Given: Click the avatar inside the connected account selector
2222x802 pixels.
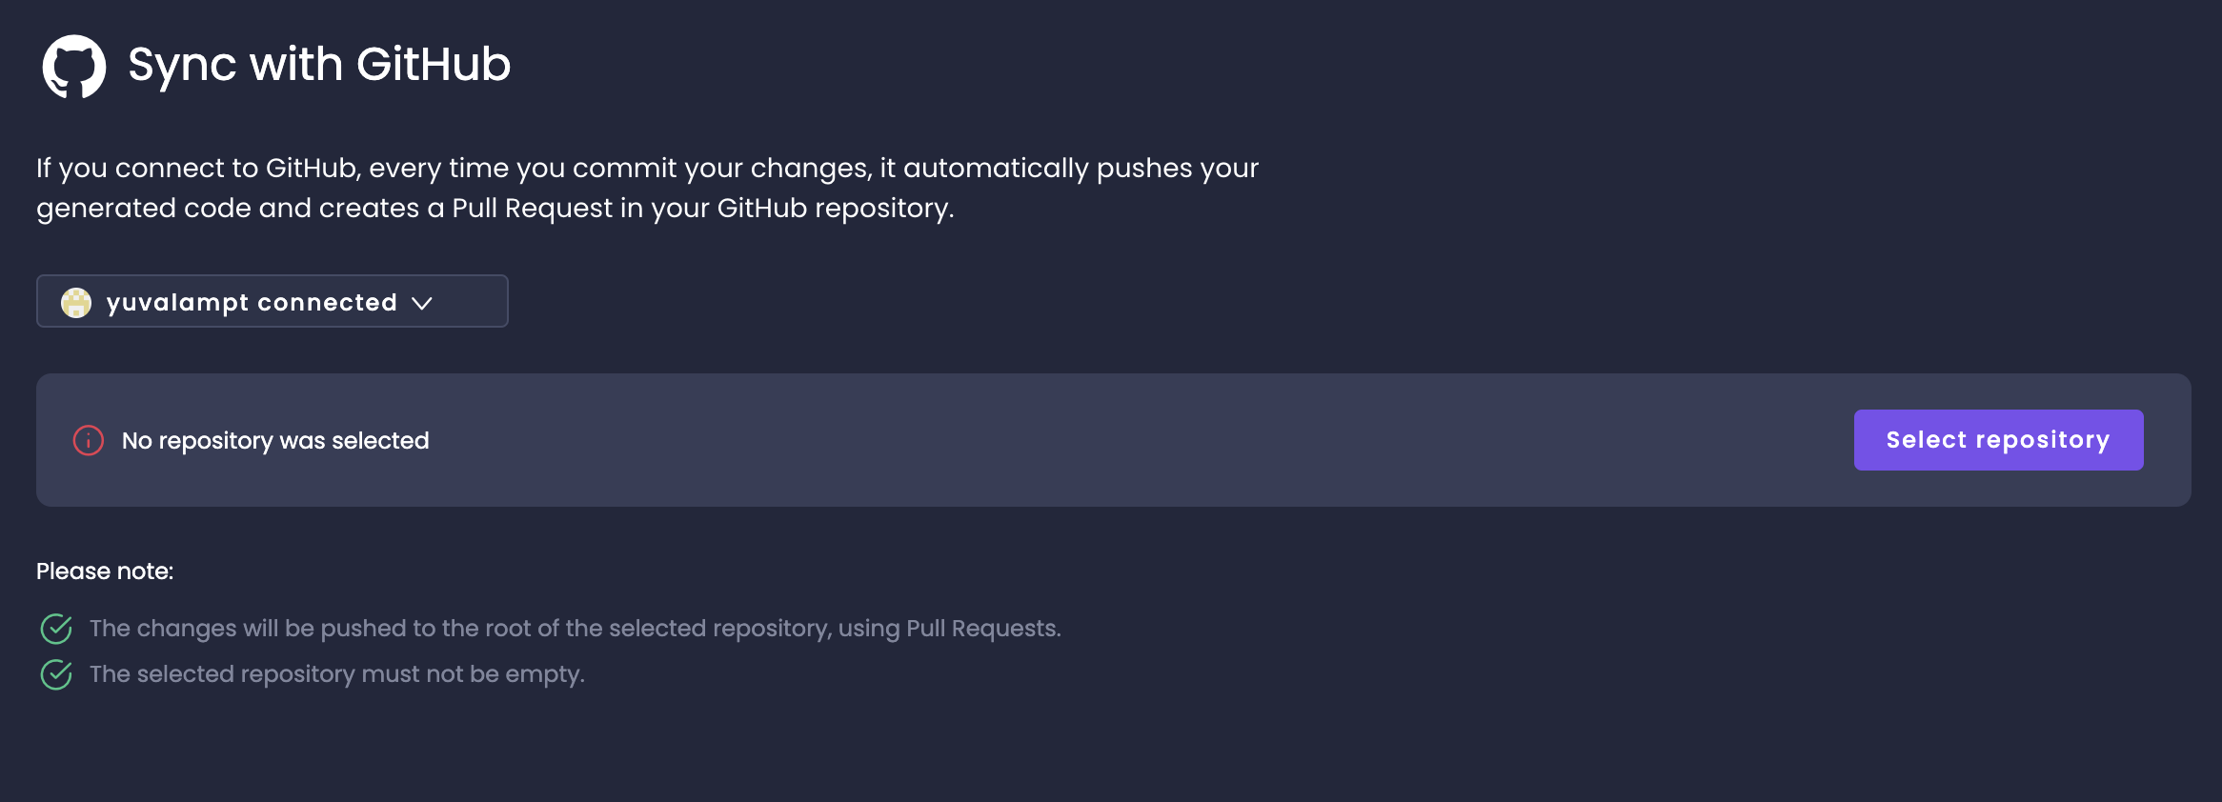Looking at the screenshot, I should 77,302.
